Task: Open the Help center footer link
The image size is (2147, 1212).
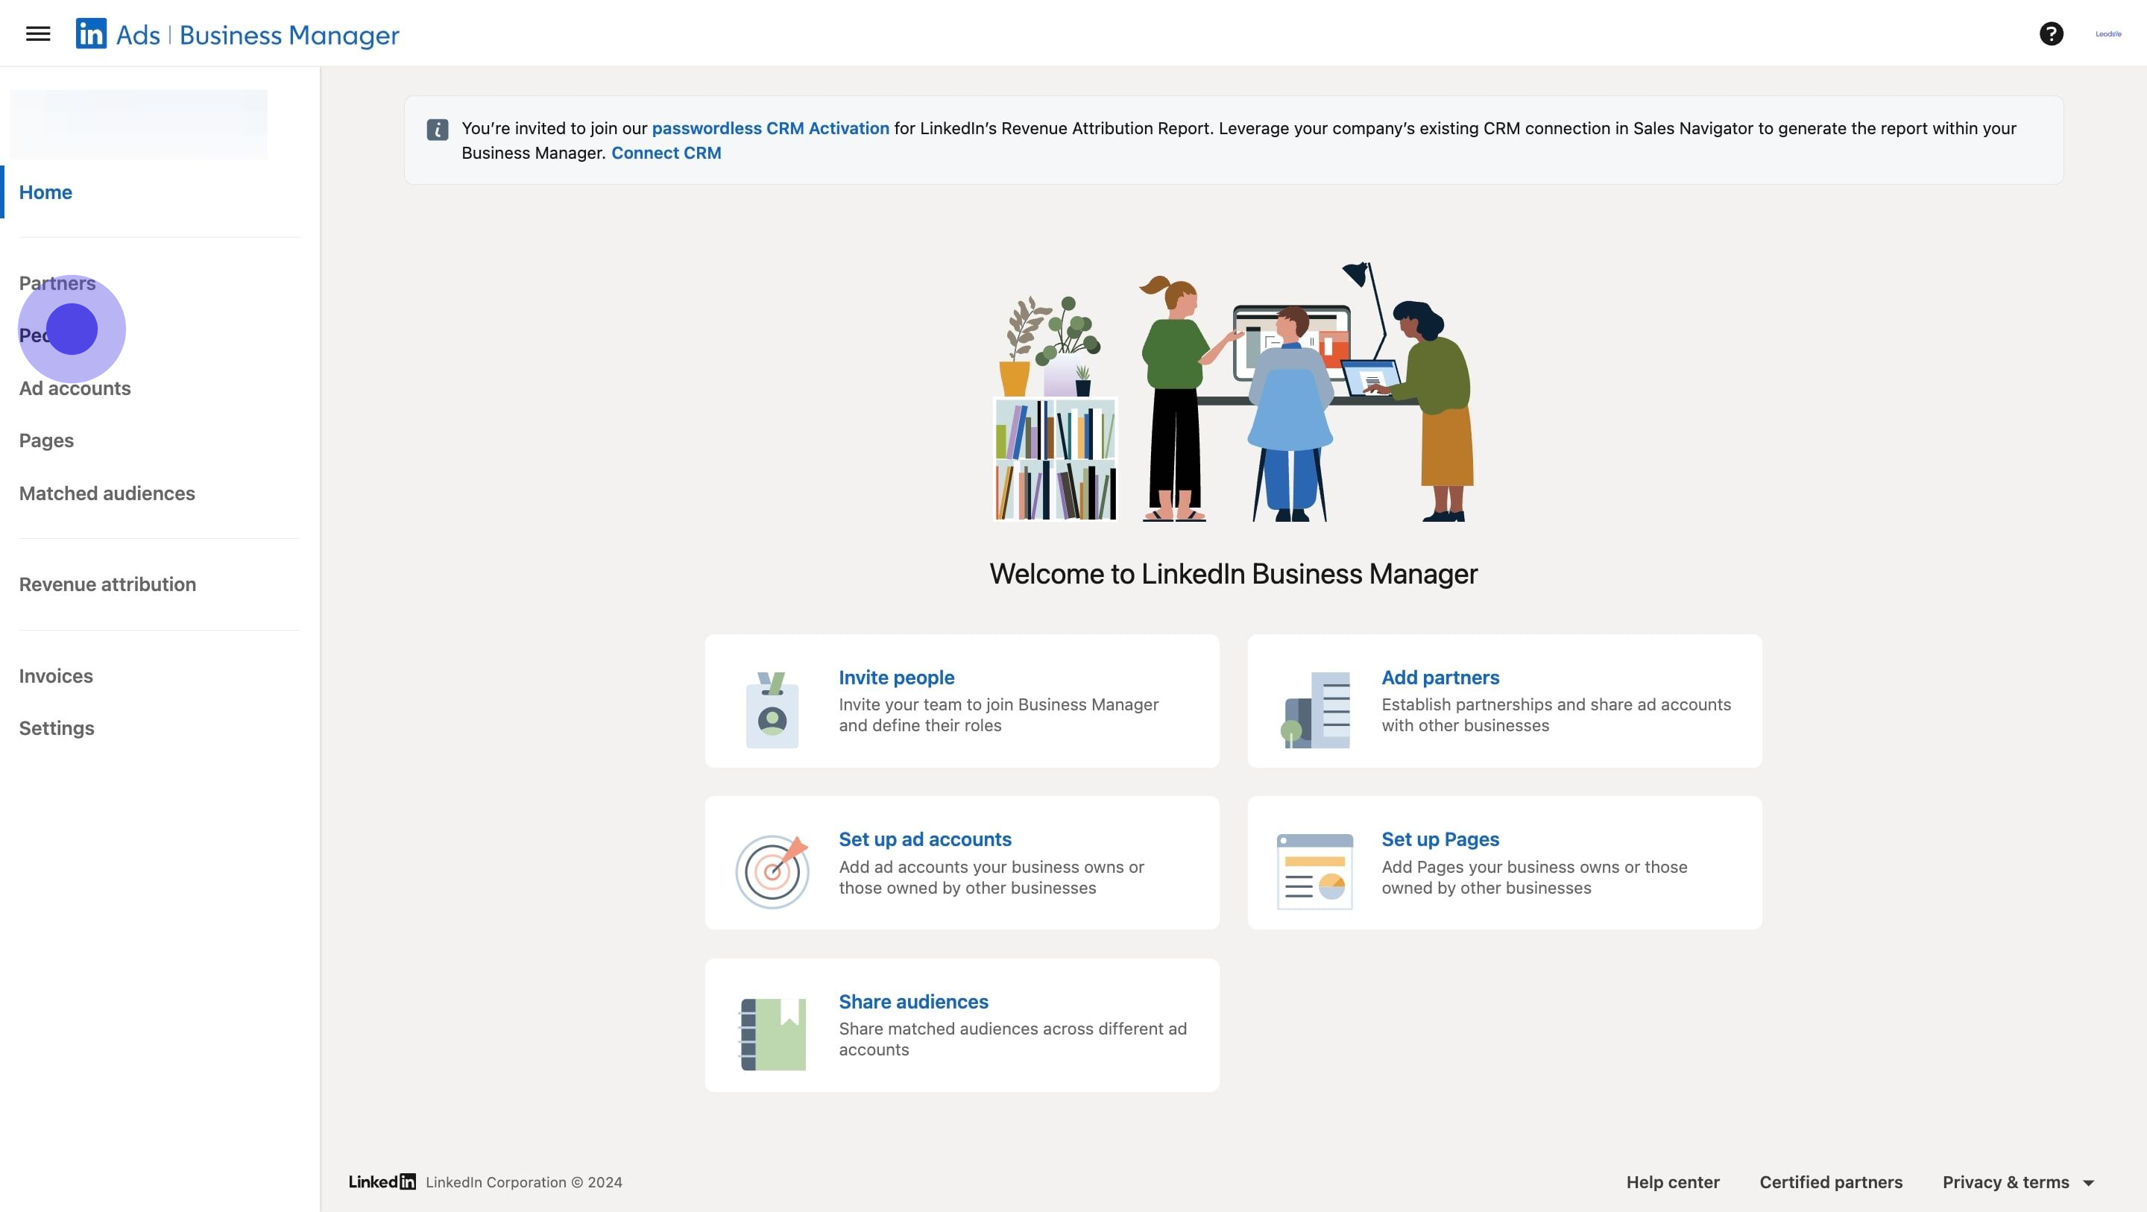Action: [1672, 1182]
